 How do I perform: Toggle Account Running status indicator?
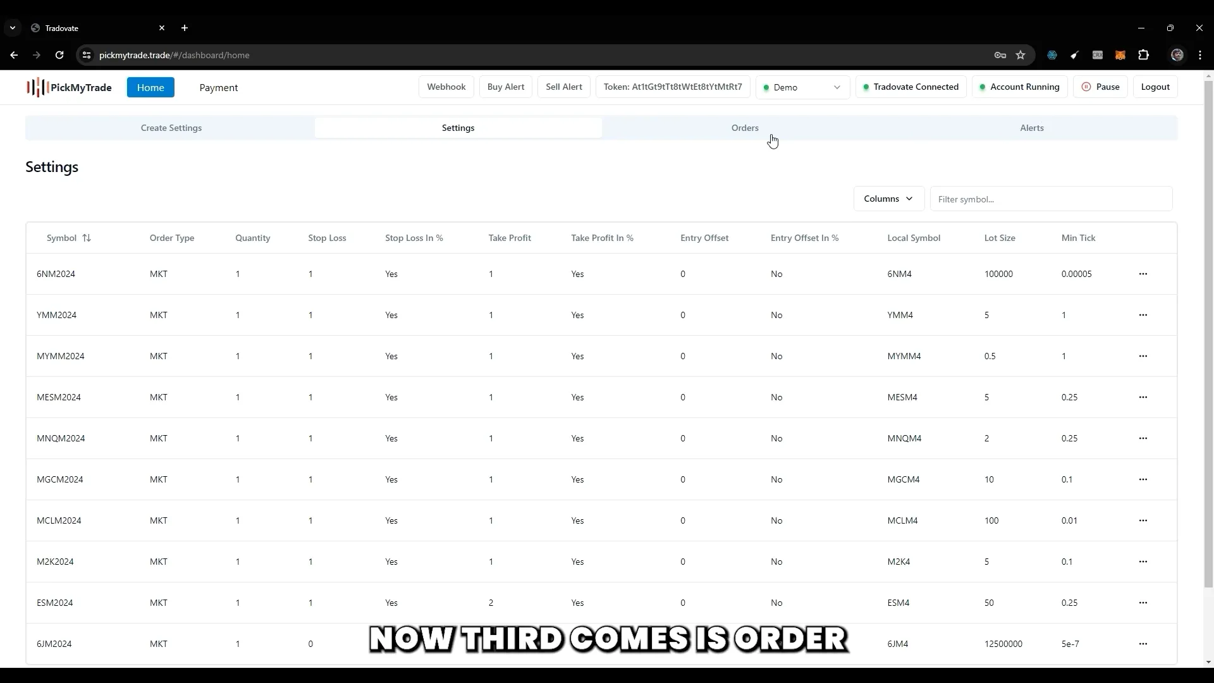[x=1019, y=87]
